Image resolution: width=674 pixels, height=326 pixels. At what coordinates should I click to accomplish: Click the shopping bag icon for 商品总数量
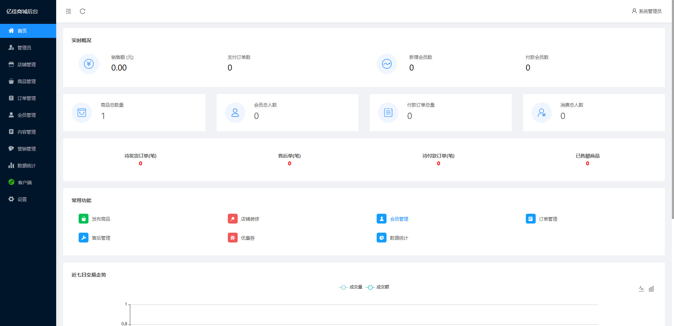tap(82, 113)
